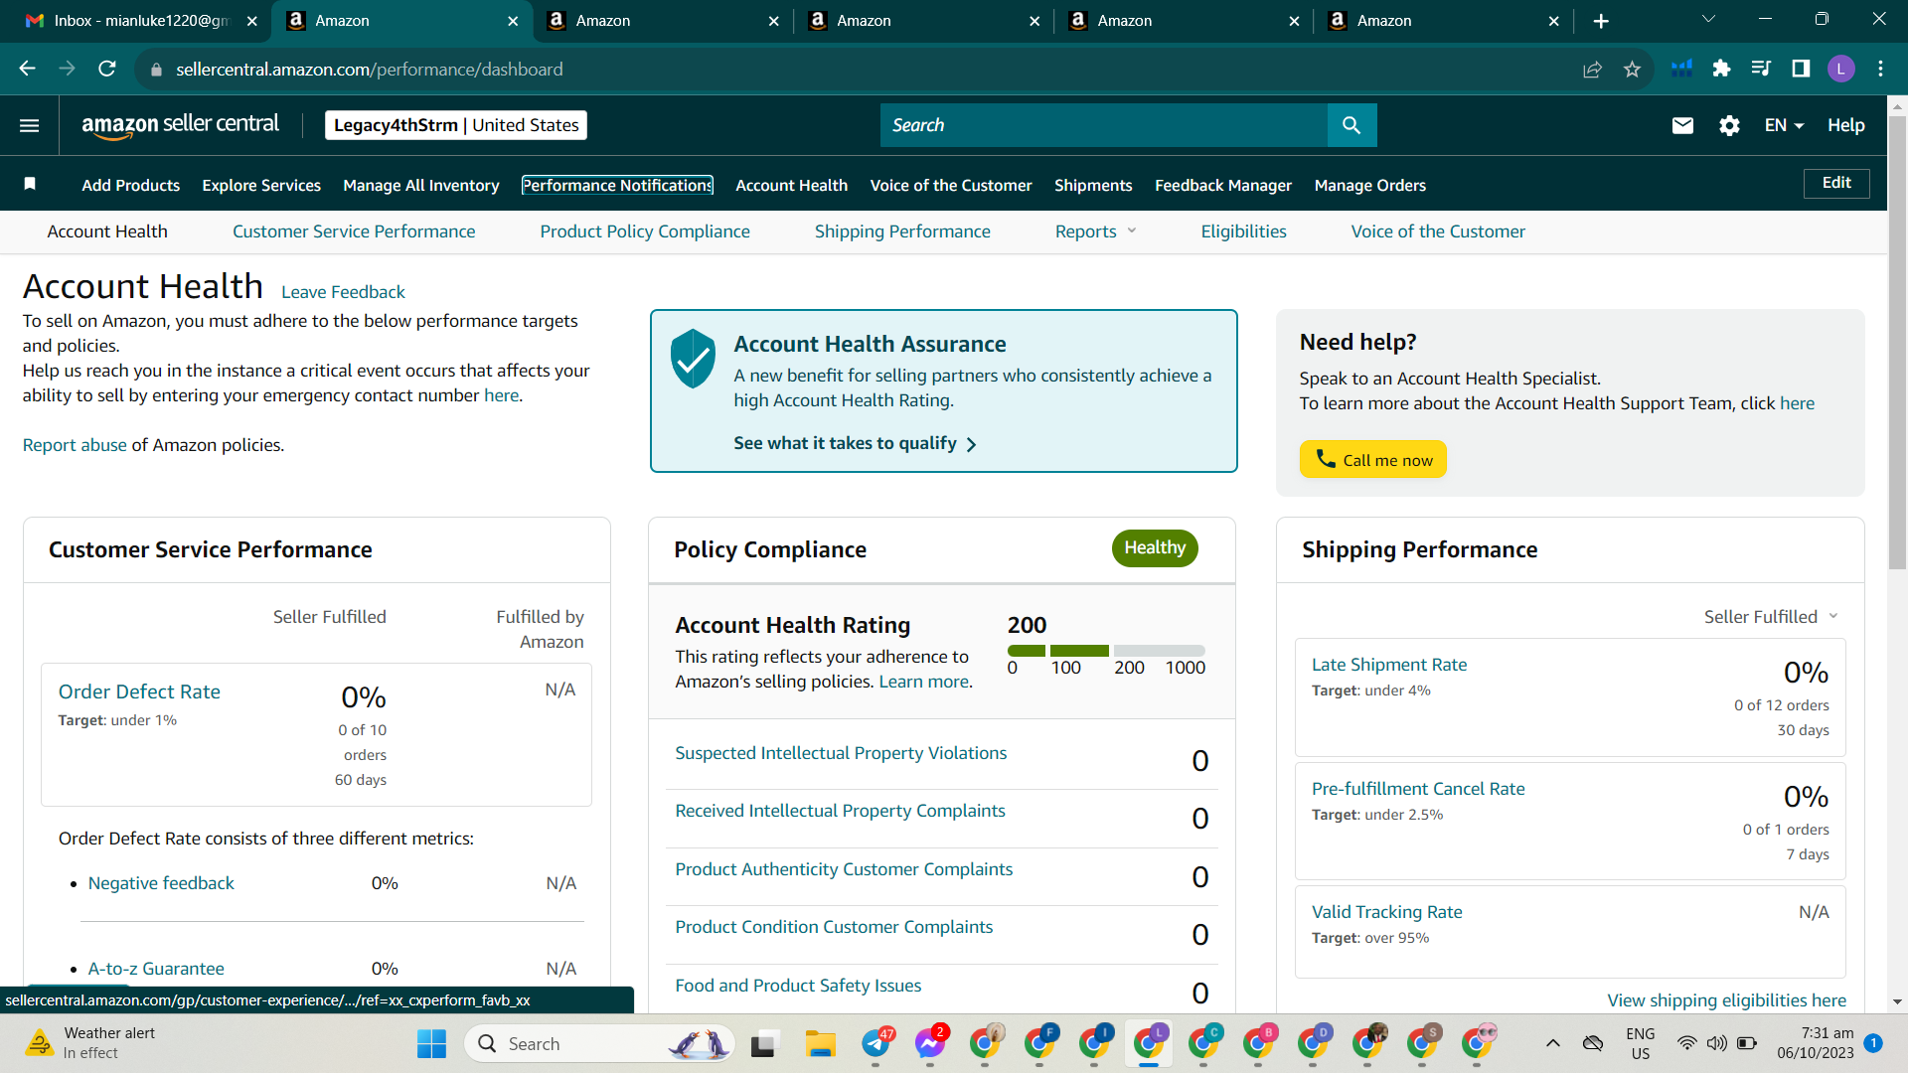This screenshot has width=1908, height=1073.
Task: Click the Seller Central search field
Action: (x=1104, y=125)
